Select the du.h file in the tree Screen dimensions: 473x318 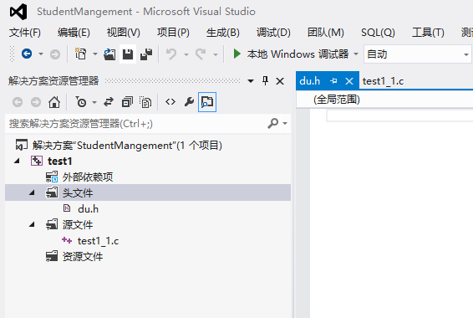88,208
